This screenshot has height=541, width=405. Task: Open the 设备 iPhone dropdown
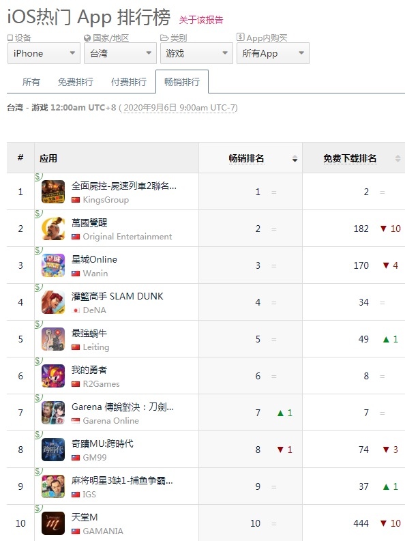44,53
